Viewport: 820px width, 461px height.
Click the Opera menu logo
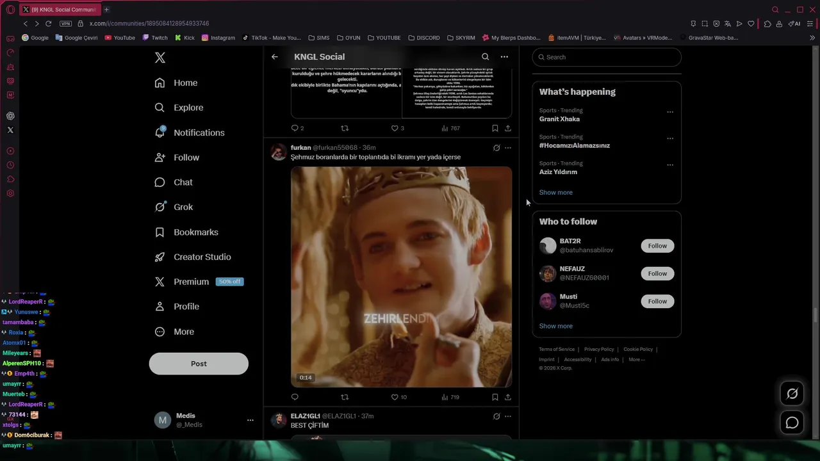click(10, 10)
